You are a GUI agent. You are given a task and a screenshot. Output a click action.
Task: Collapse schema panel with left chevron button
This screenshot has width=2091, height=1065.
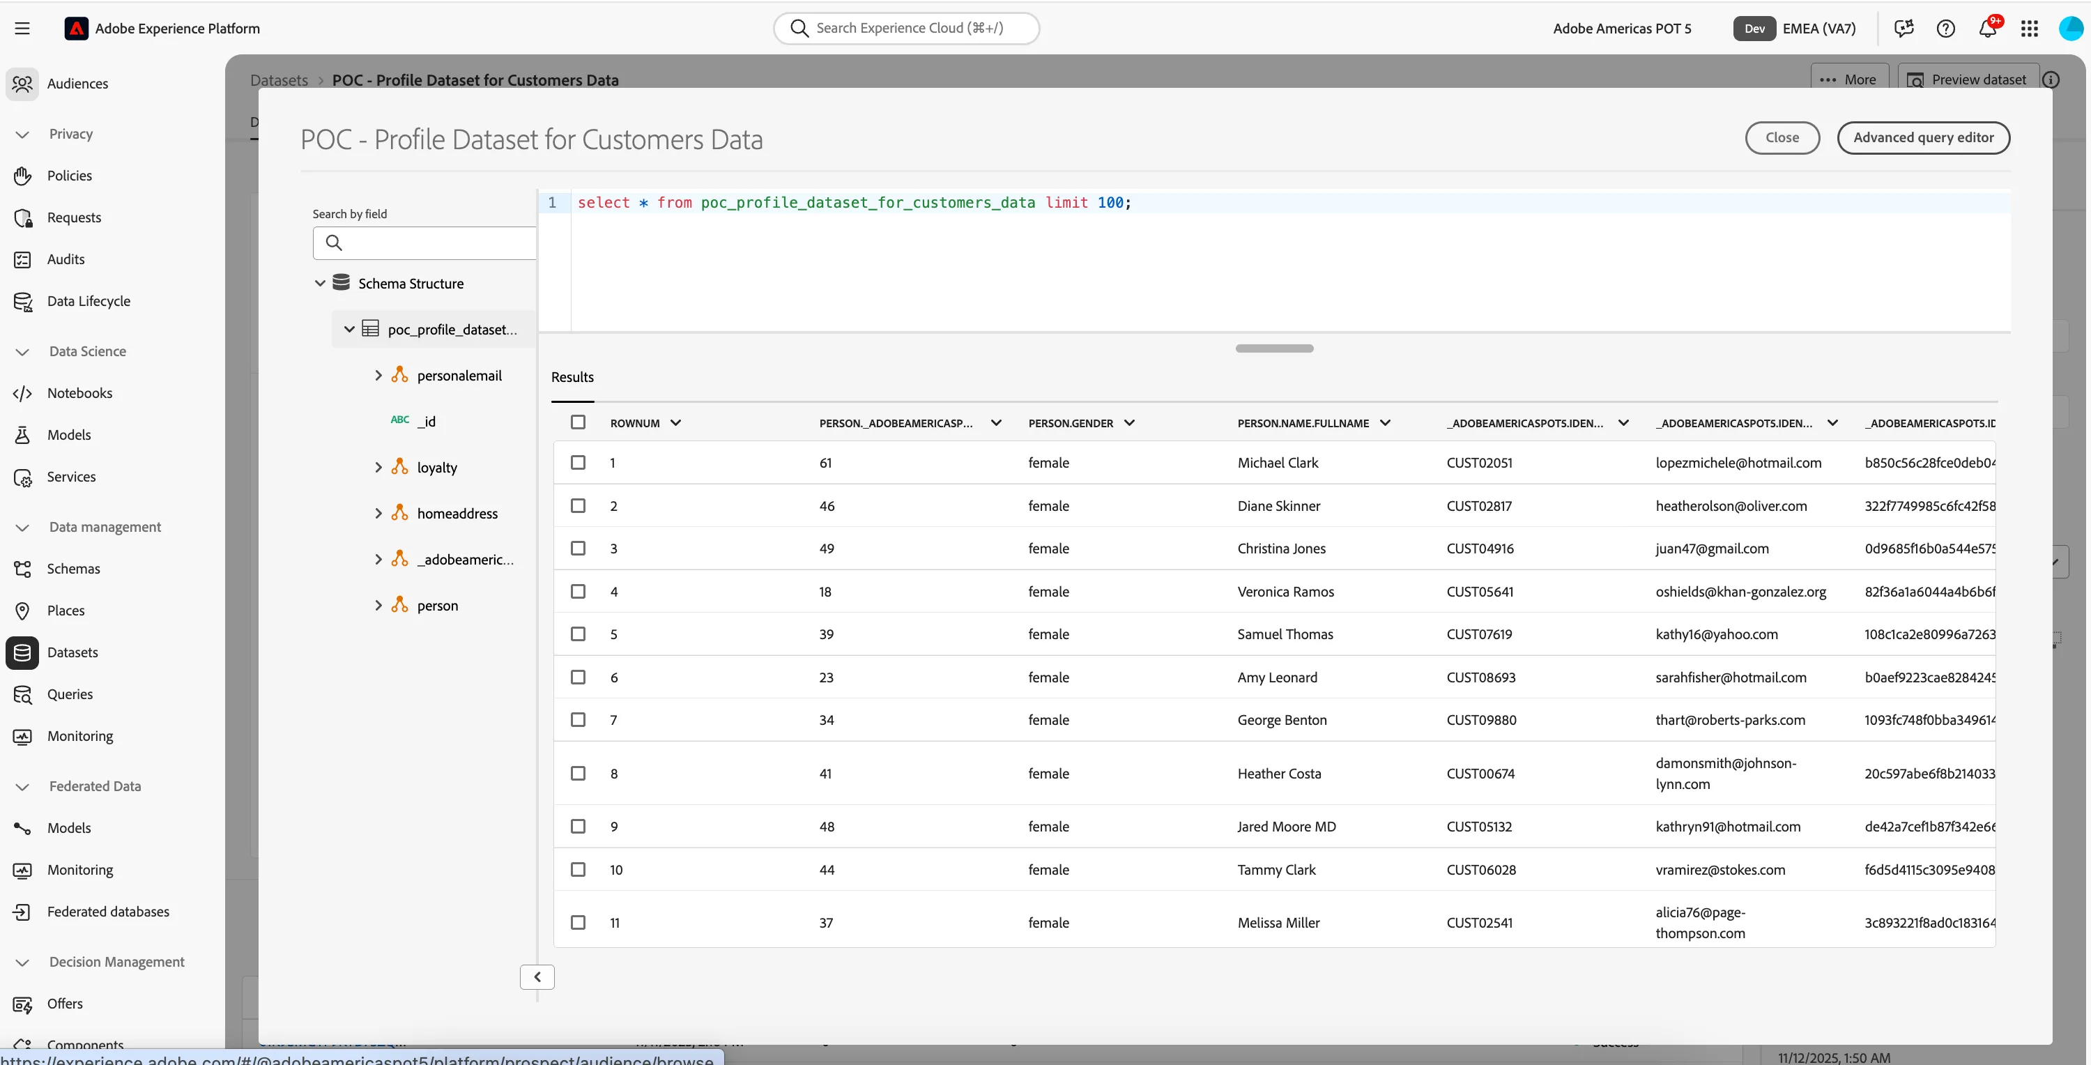pos(537,977)
